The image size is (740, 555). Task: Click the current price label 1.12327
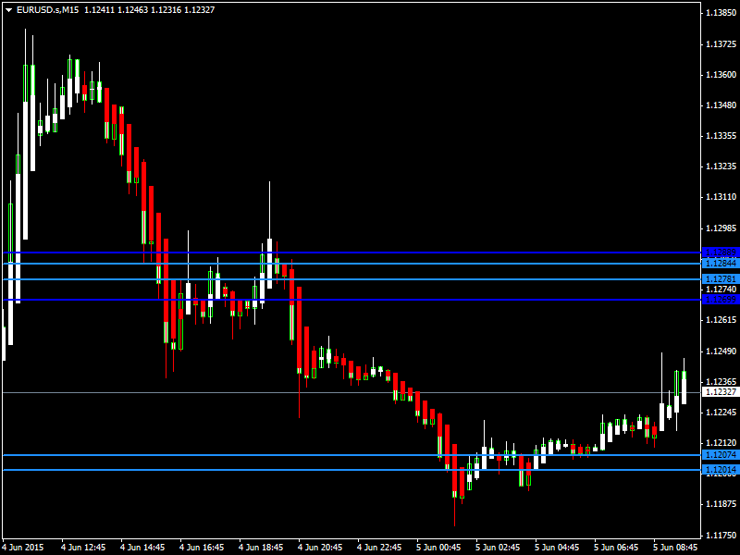point(720,392)
